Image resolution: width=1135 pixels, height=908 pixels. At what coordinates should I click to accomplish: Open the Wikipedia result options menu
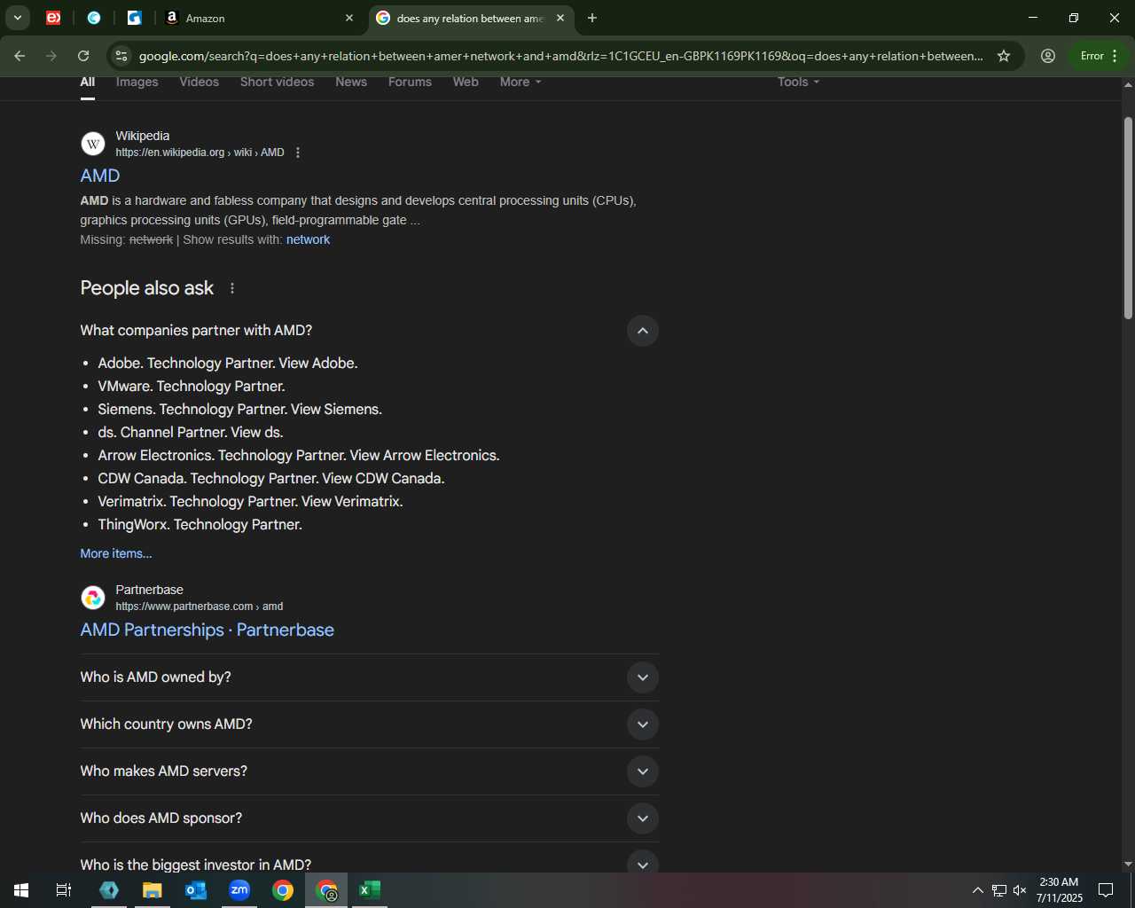click(298, 153)
